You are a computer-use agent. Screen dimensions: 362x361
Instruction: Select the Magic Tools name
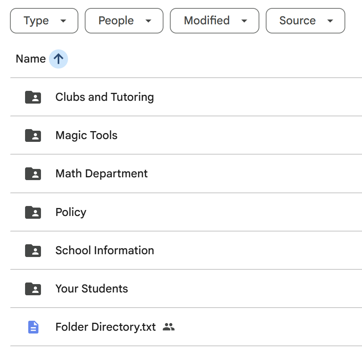point(86,135)
